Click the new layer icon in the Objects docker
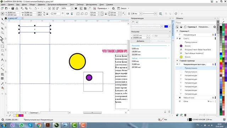This screenshot has height=128, width=227. click(177, 115)
